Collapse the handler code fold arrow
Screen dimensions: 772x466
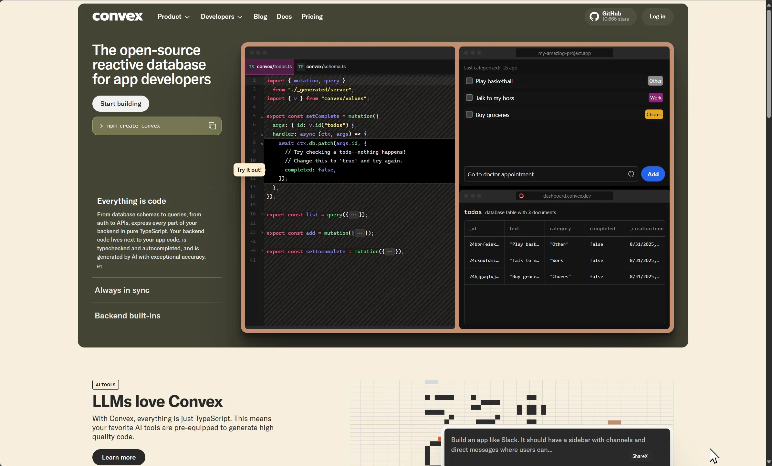(262, 135)
